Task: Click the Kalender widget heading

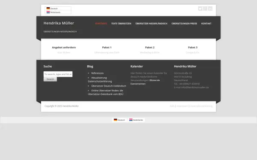Action: point(137,66)
